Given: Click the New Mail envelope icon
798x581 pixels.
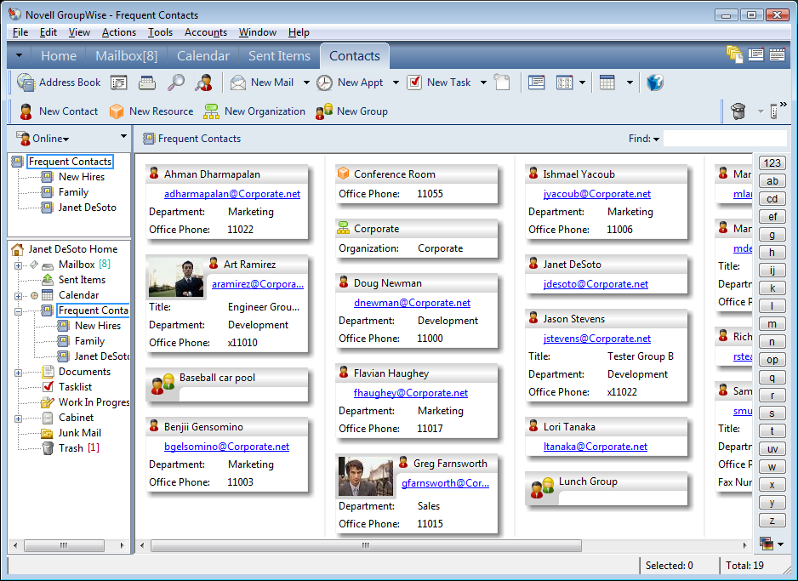Looking at the screenshot, I should pyautogui.click(x=237, y=83).
